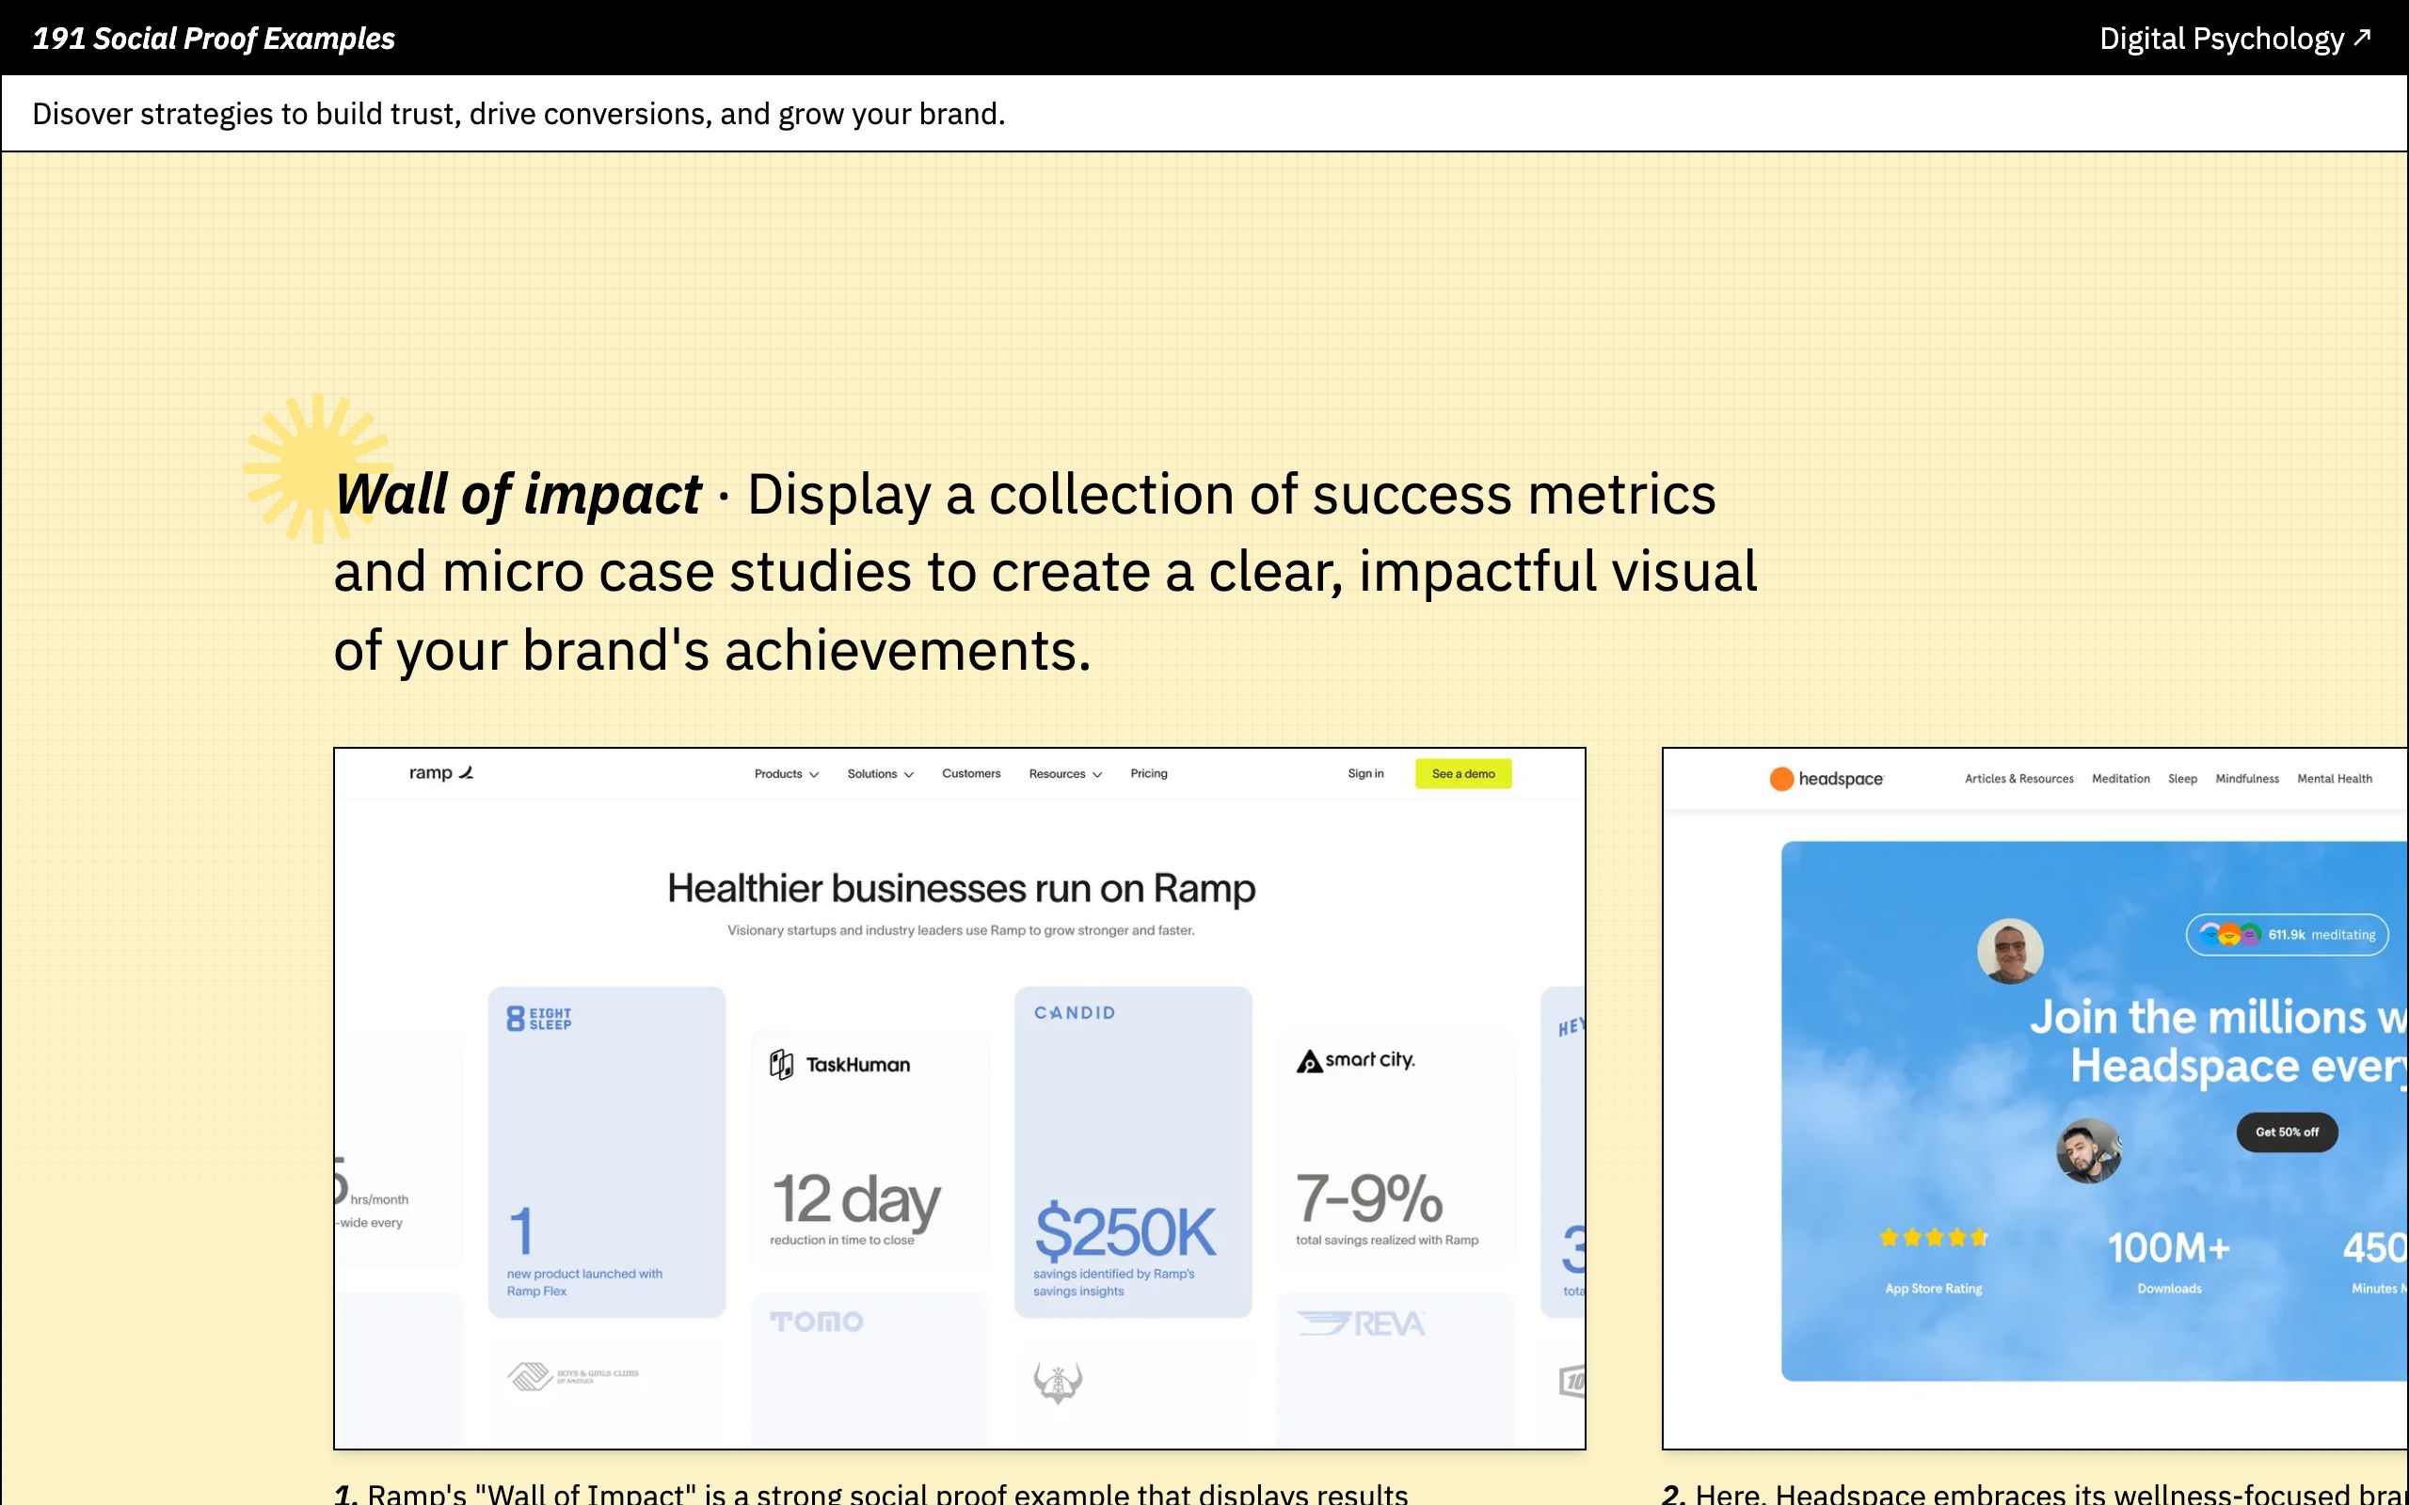This screenshot has width=2409, height=1505.
Task: Expand the Resources dropdown in Ramp nav
Action: point(1065,773)
